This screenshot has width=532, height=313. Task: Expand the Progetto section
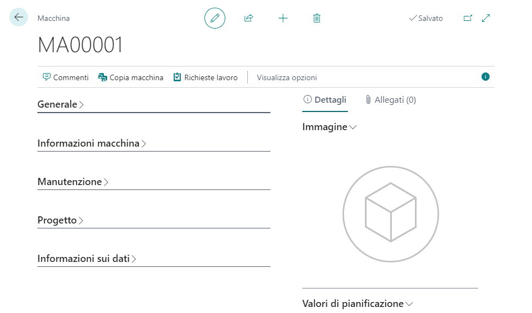pos(60,220)
